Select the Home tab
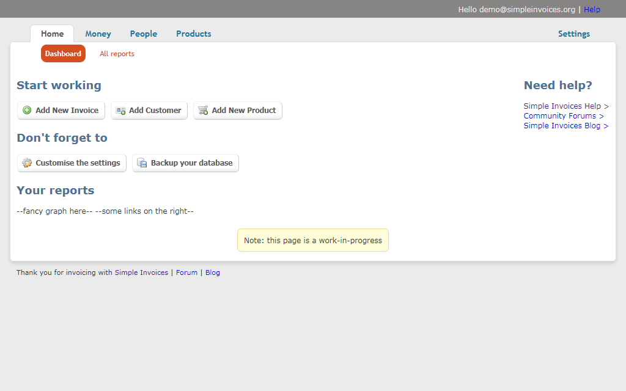This screenshot has height=391, width=626. coord(52,34)
